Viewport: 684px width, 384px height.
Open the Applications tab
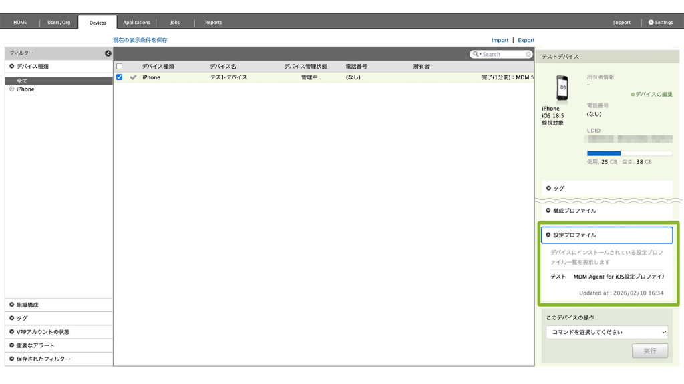(x=136, y=23)
